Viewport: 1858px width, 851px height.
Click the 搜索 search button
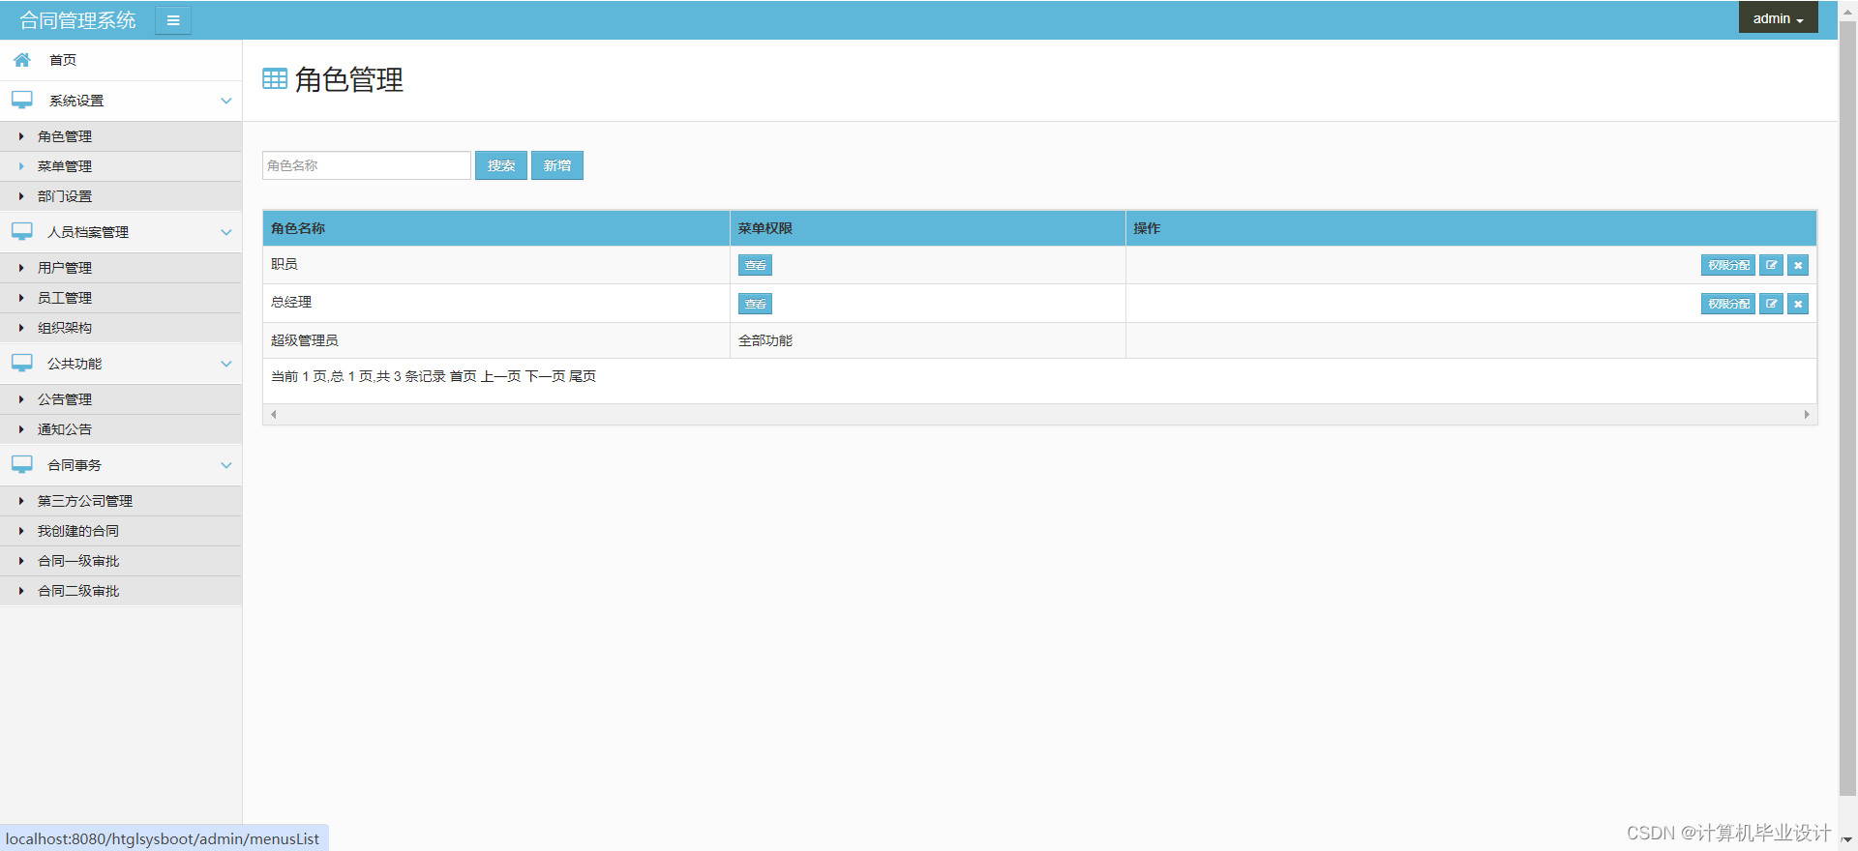[x=501, y=165]
